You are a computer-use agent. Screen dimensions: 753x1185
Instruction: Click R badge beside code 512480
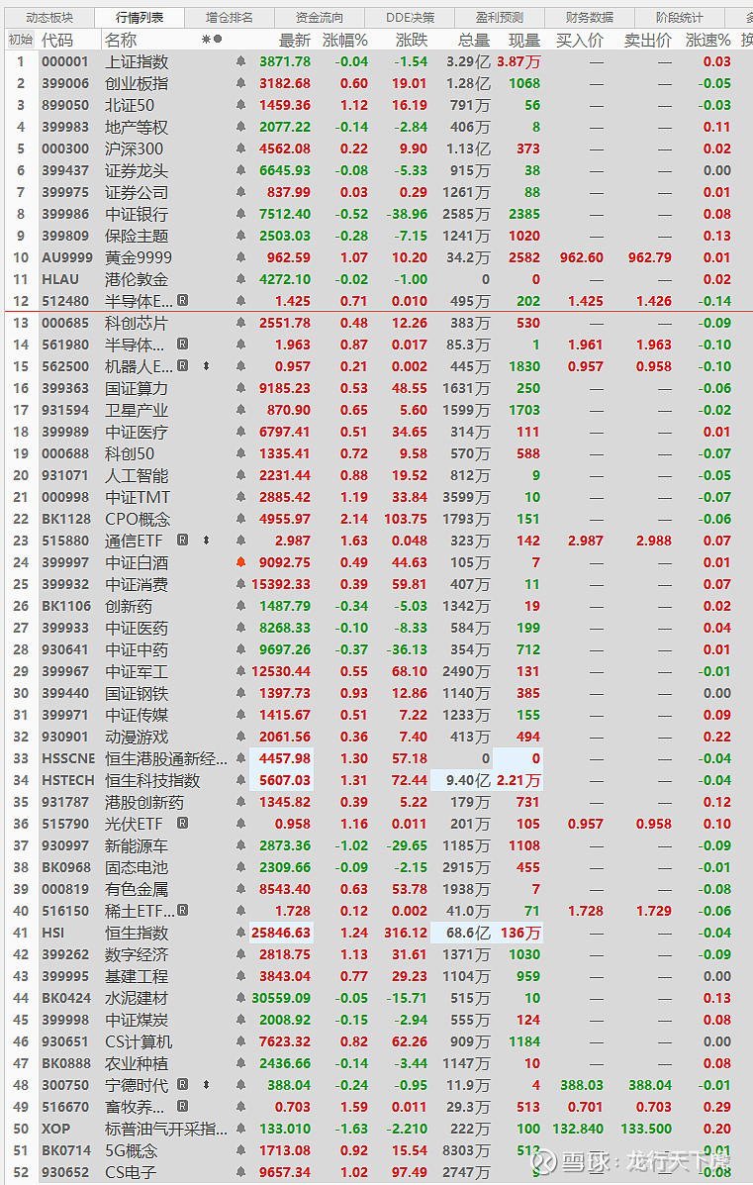pyautogui.click(x=182, y=301)
